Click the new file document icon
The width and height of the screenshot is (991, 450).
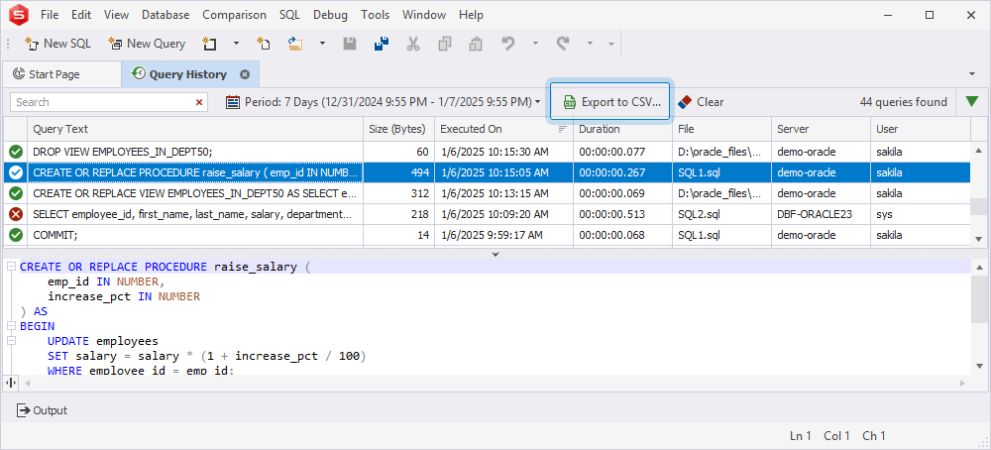pos(264,44)
